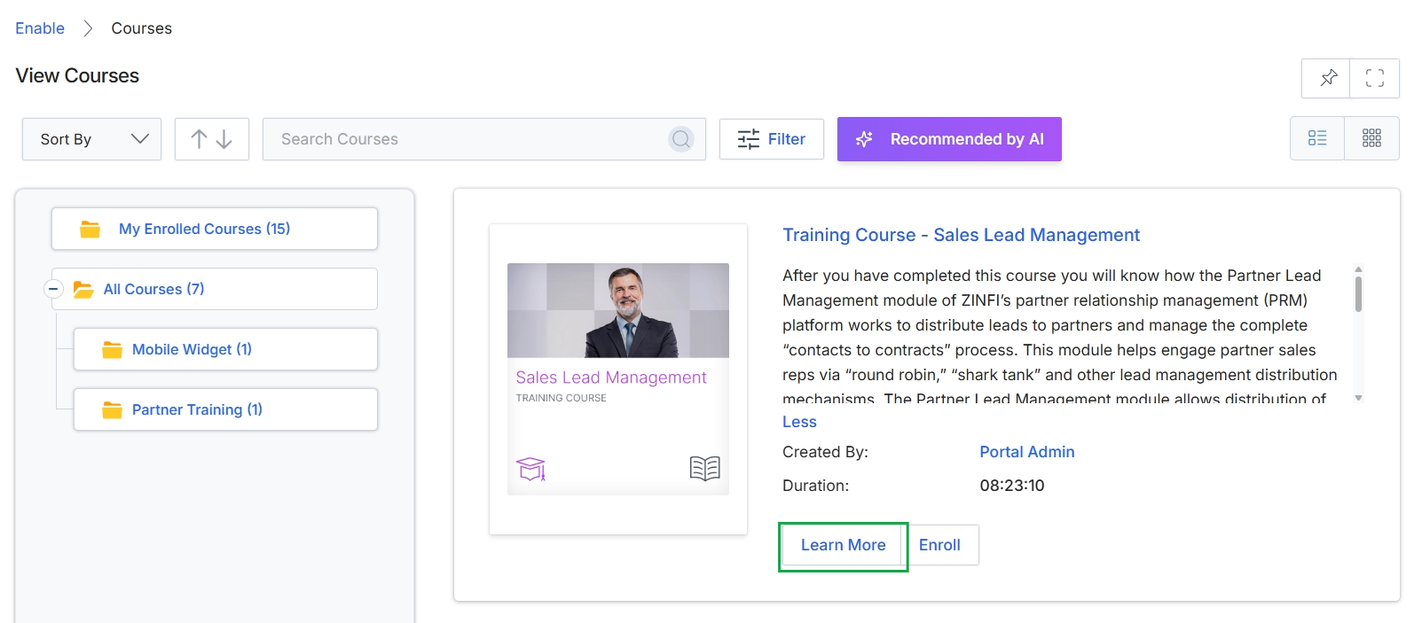This screenshot has width=1414, height=623.
Task: Select All Courses (7) folder
Action: coord(215,289)
